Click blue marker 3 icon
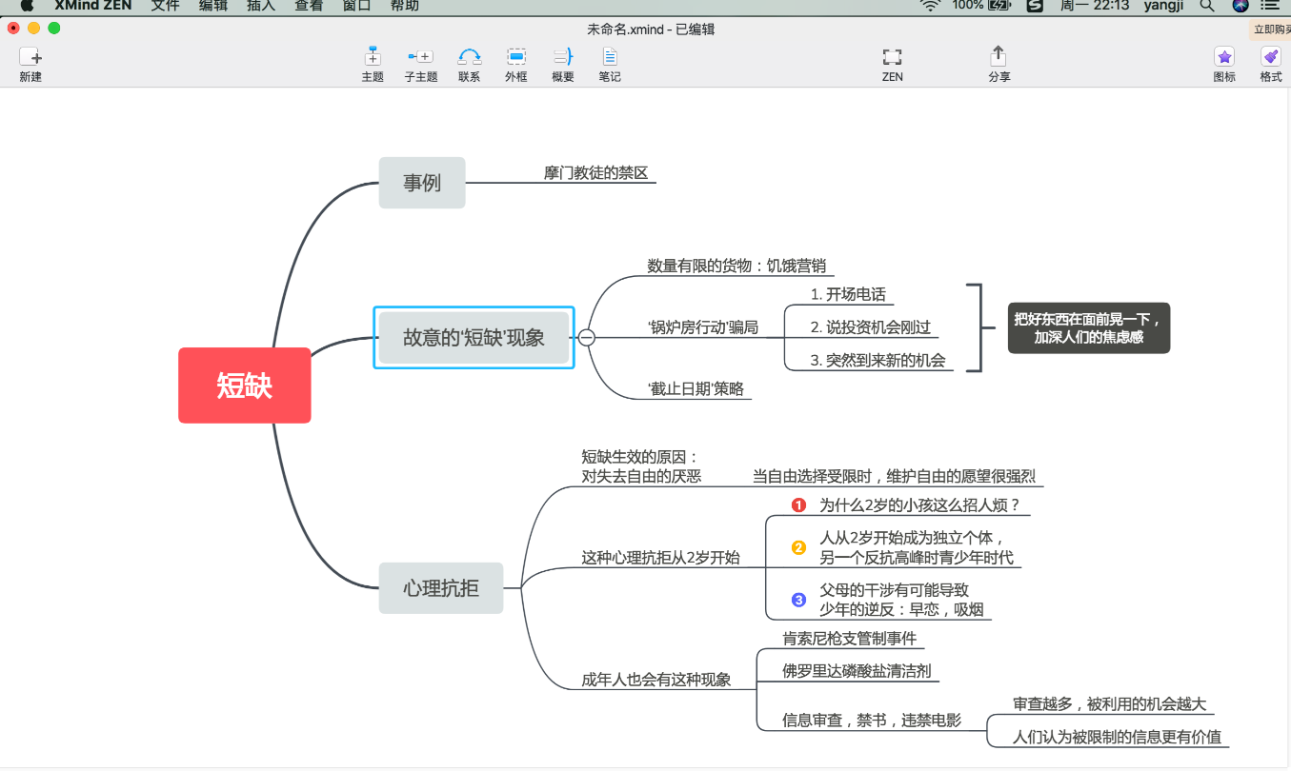The height and width of the screenshot is (771, 1291). [798, 600]
